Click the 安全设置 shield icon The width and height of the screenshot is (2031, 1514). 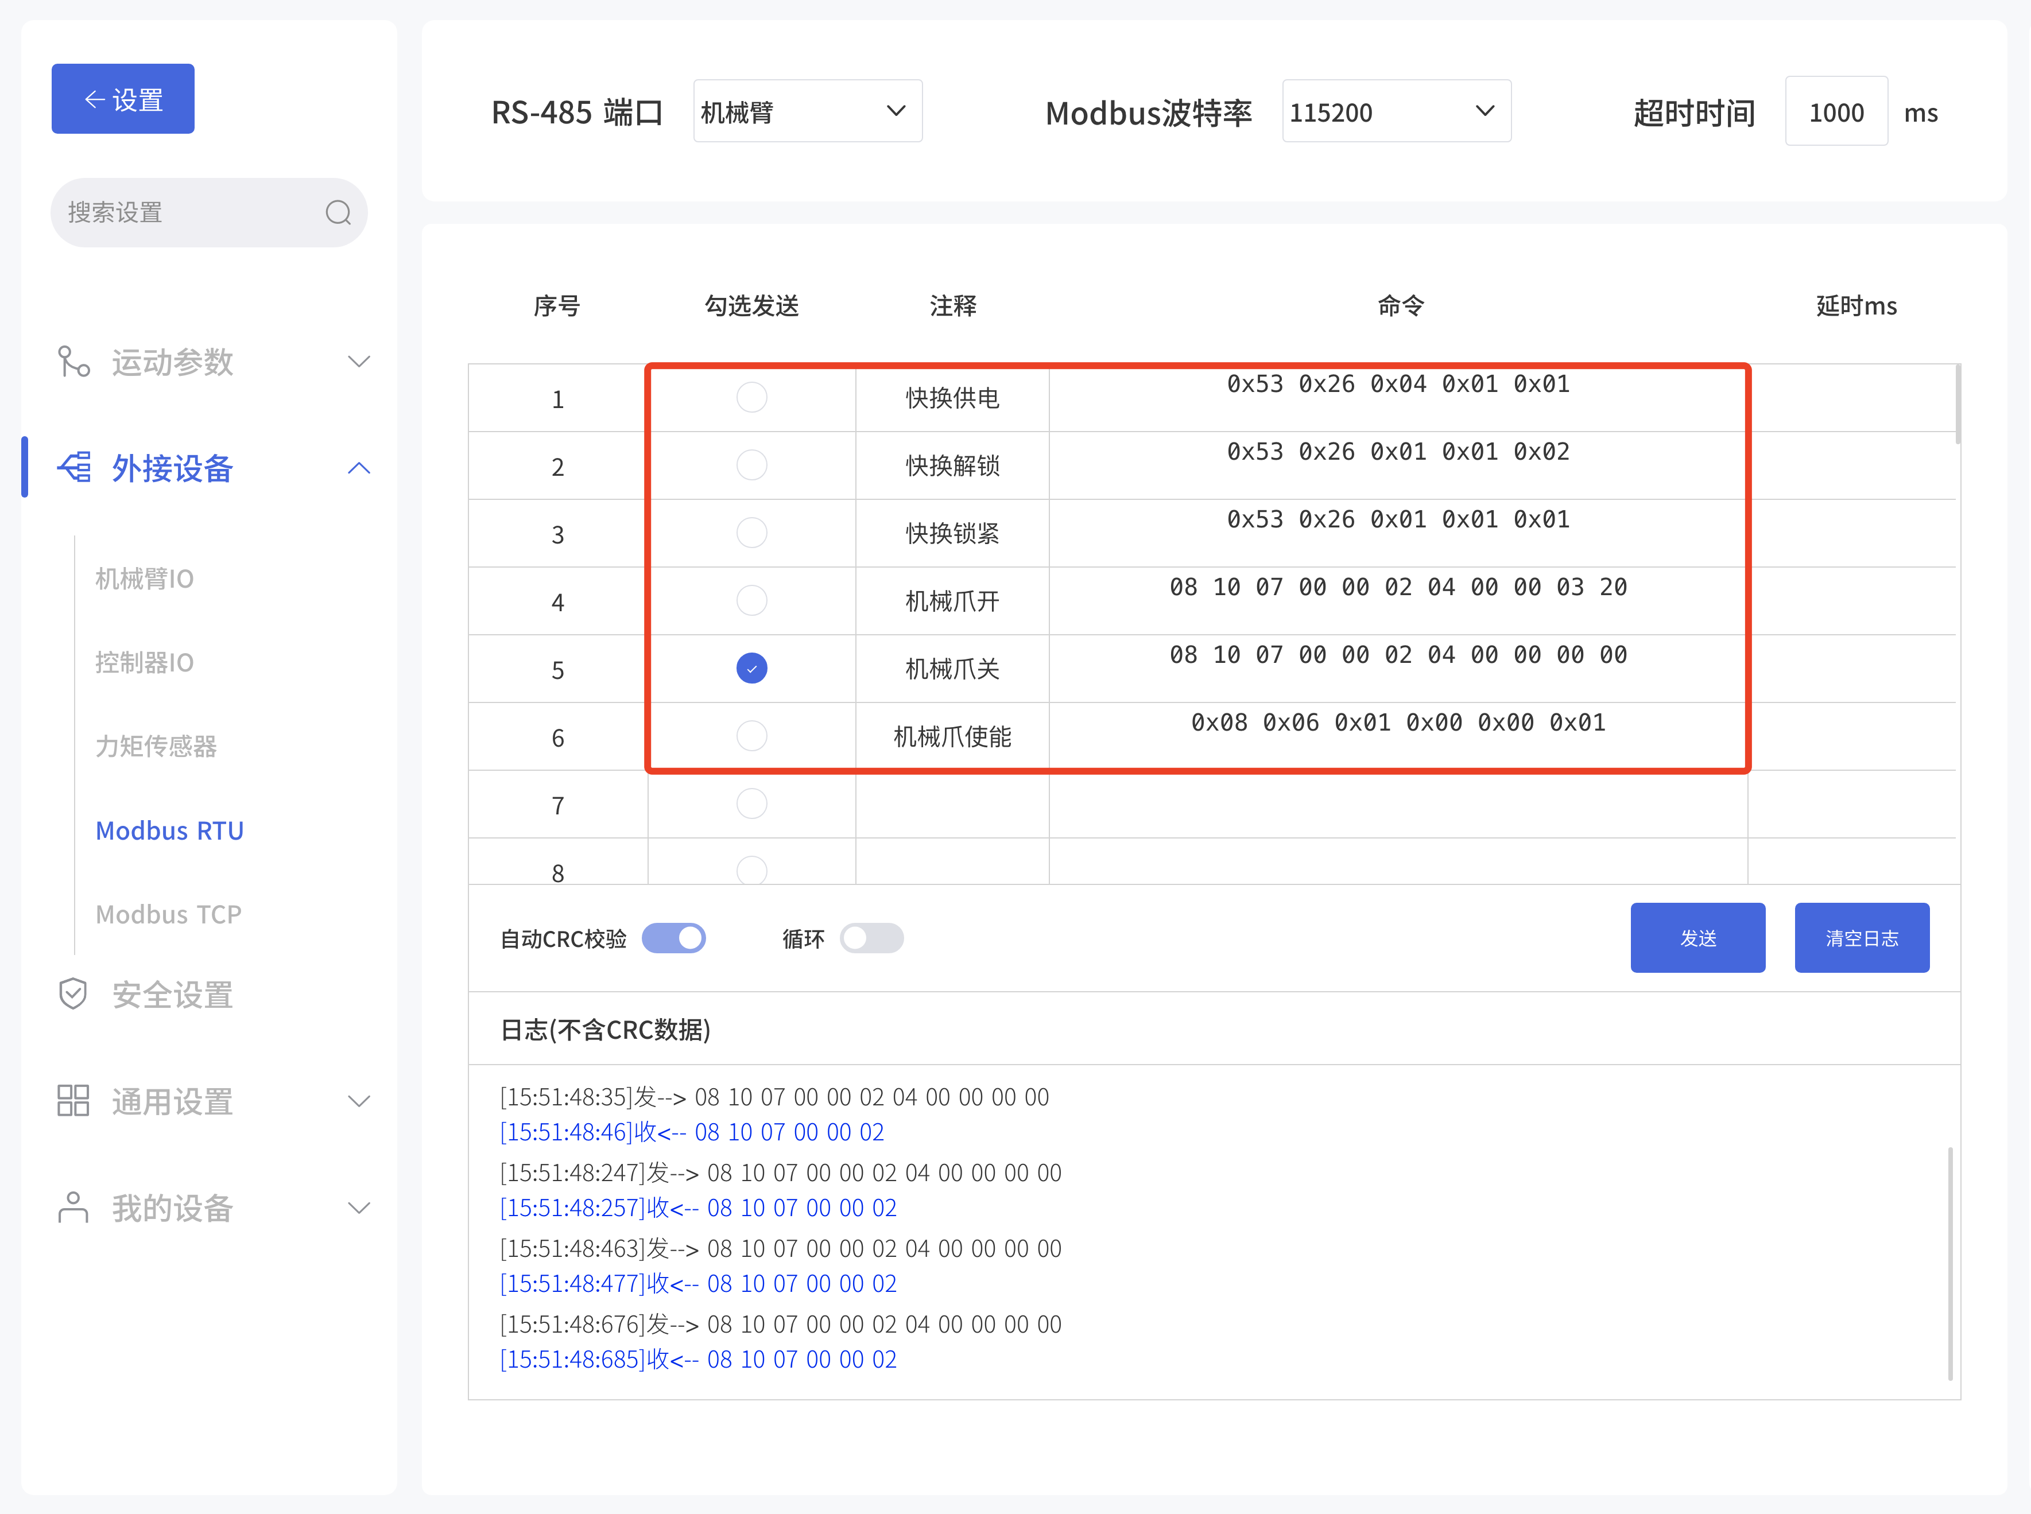[x=73, y=993]
